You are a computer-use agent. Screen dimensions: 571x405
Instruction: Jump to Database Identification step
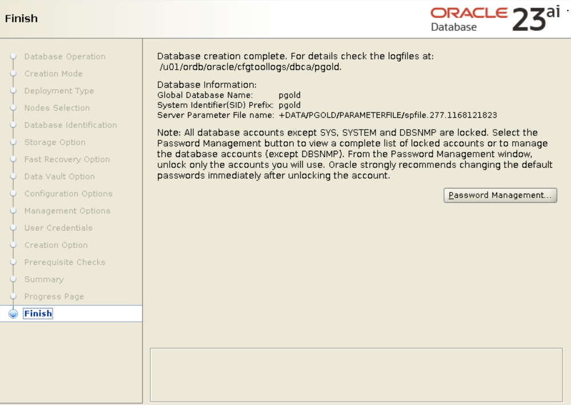point(71,125)
